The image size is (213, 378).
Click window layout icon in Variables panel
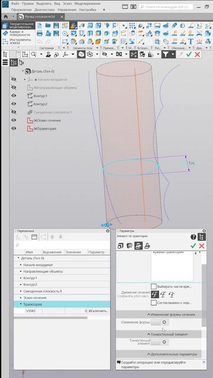tap(34, 237)
